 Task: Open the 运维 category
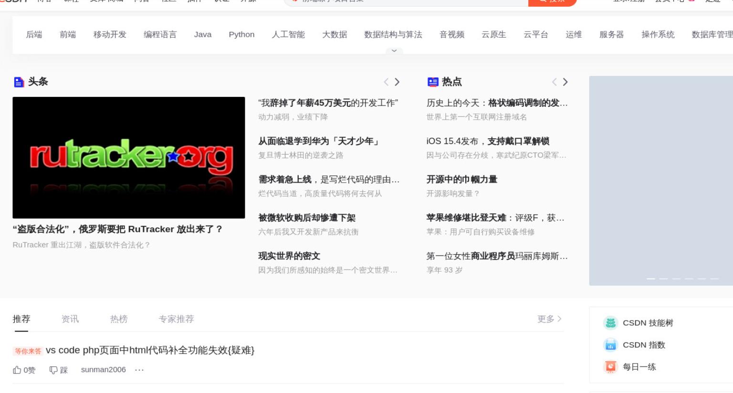(574, 34)
